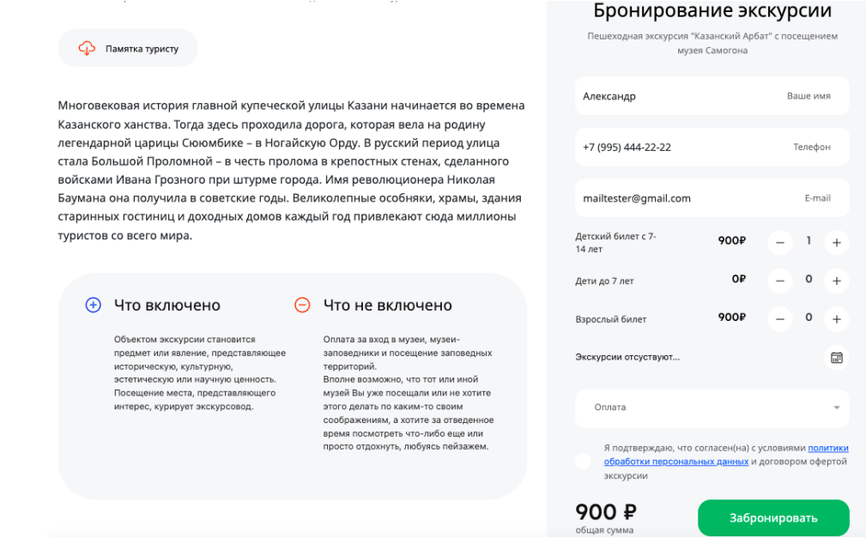Click the plus icon beside Что включено
Screen dimensions: 866x538
point(94,305)
